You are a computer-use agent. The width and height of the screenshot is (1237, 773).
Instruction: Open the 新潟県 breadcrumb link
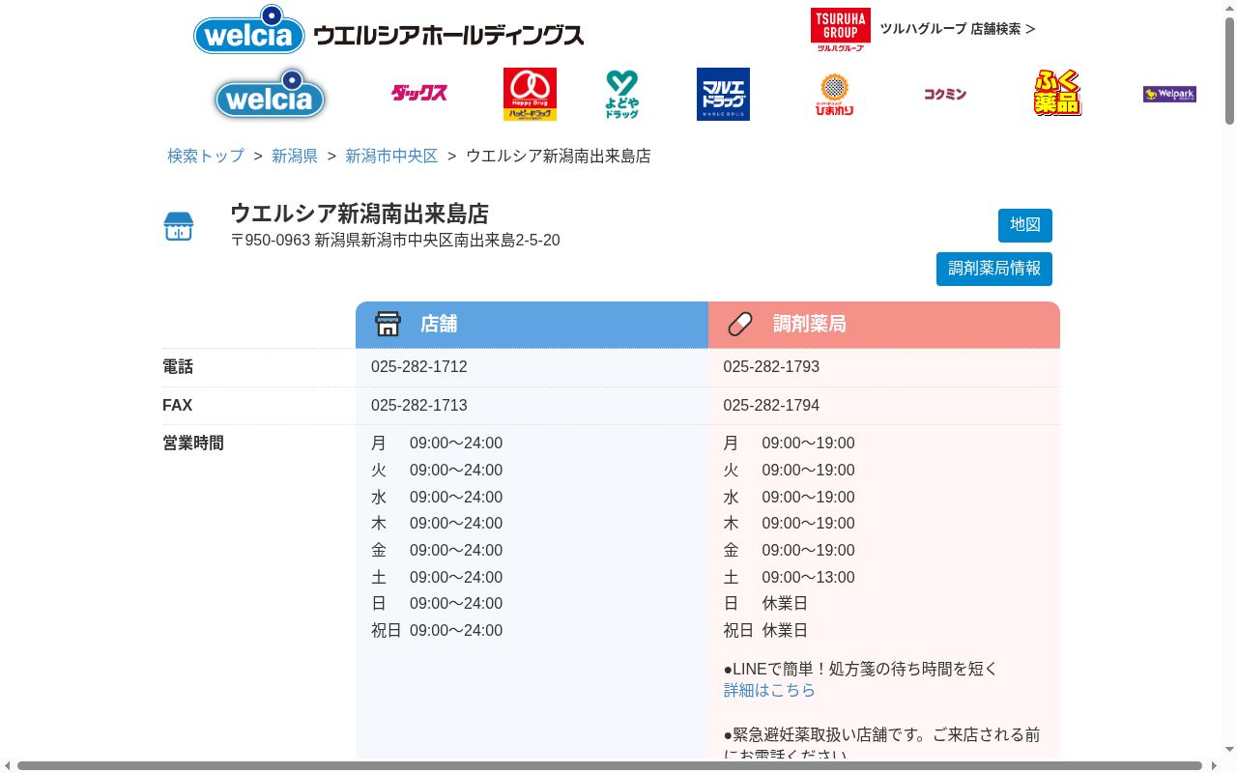[x=295, y=156]
